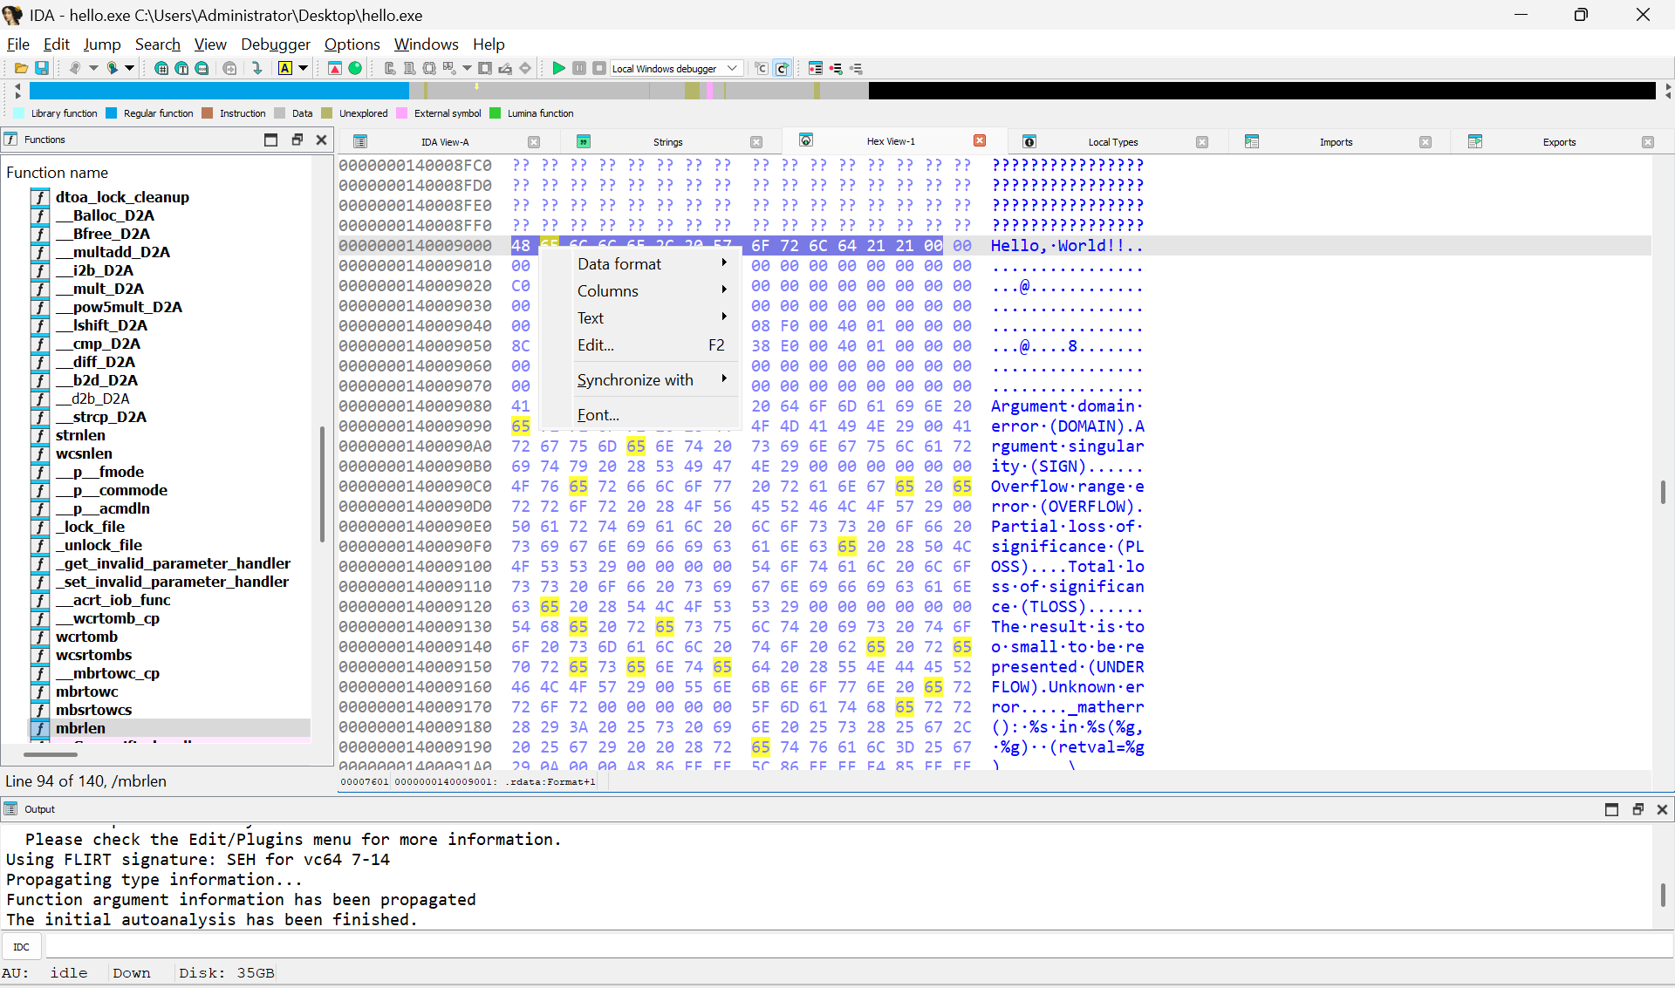Click the red stop-analysis toolbar icon

pyautogui.click(x=335, y=68)
